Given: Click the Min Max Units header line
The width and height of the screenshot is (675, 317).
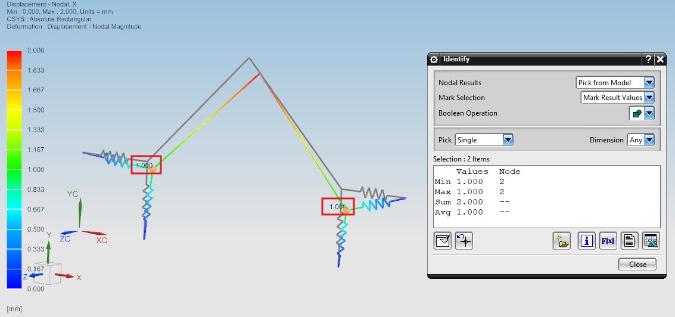Looking at the screenshot, I should click(58, 12).
